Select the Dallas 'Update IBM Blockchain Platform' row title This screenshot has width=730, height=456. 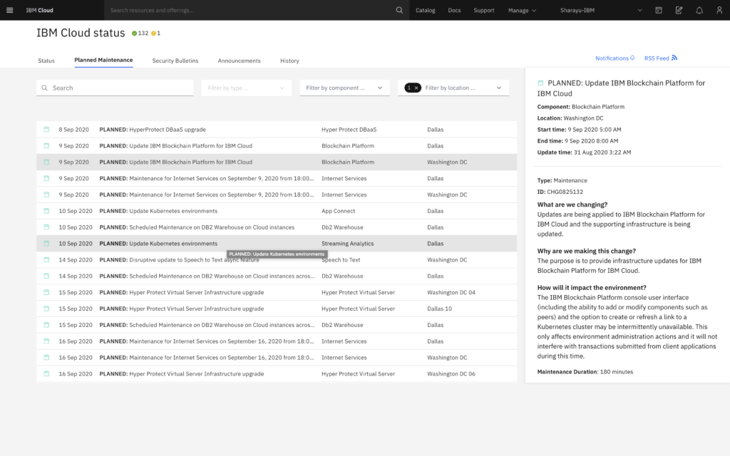click(x=176, y=145)
